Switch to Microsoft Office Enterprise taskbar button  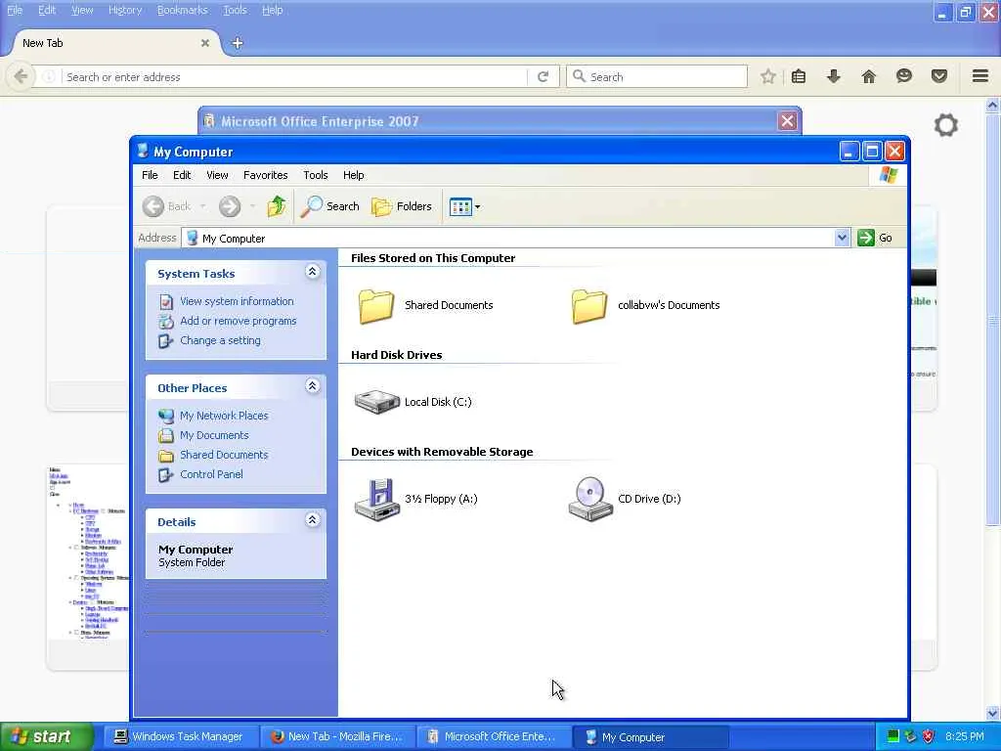pos(494,737)
